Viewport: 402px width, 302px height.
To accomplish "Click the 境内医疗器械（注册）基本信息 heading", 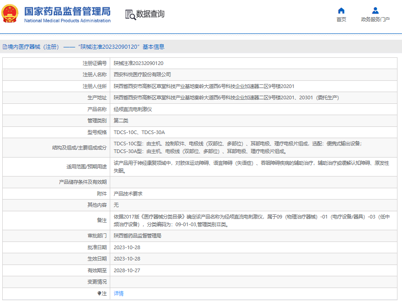I will [86, 47].
